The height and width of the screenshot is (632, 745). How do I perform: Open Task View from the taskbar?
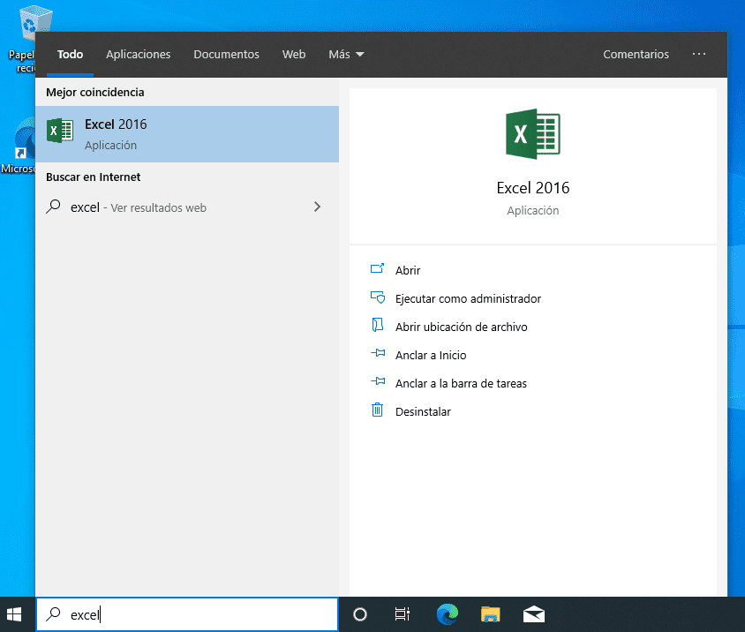click(x=403, y=614)
